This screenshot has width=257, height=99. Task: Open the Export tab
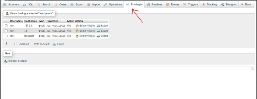pos(77,4)
